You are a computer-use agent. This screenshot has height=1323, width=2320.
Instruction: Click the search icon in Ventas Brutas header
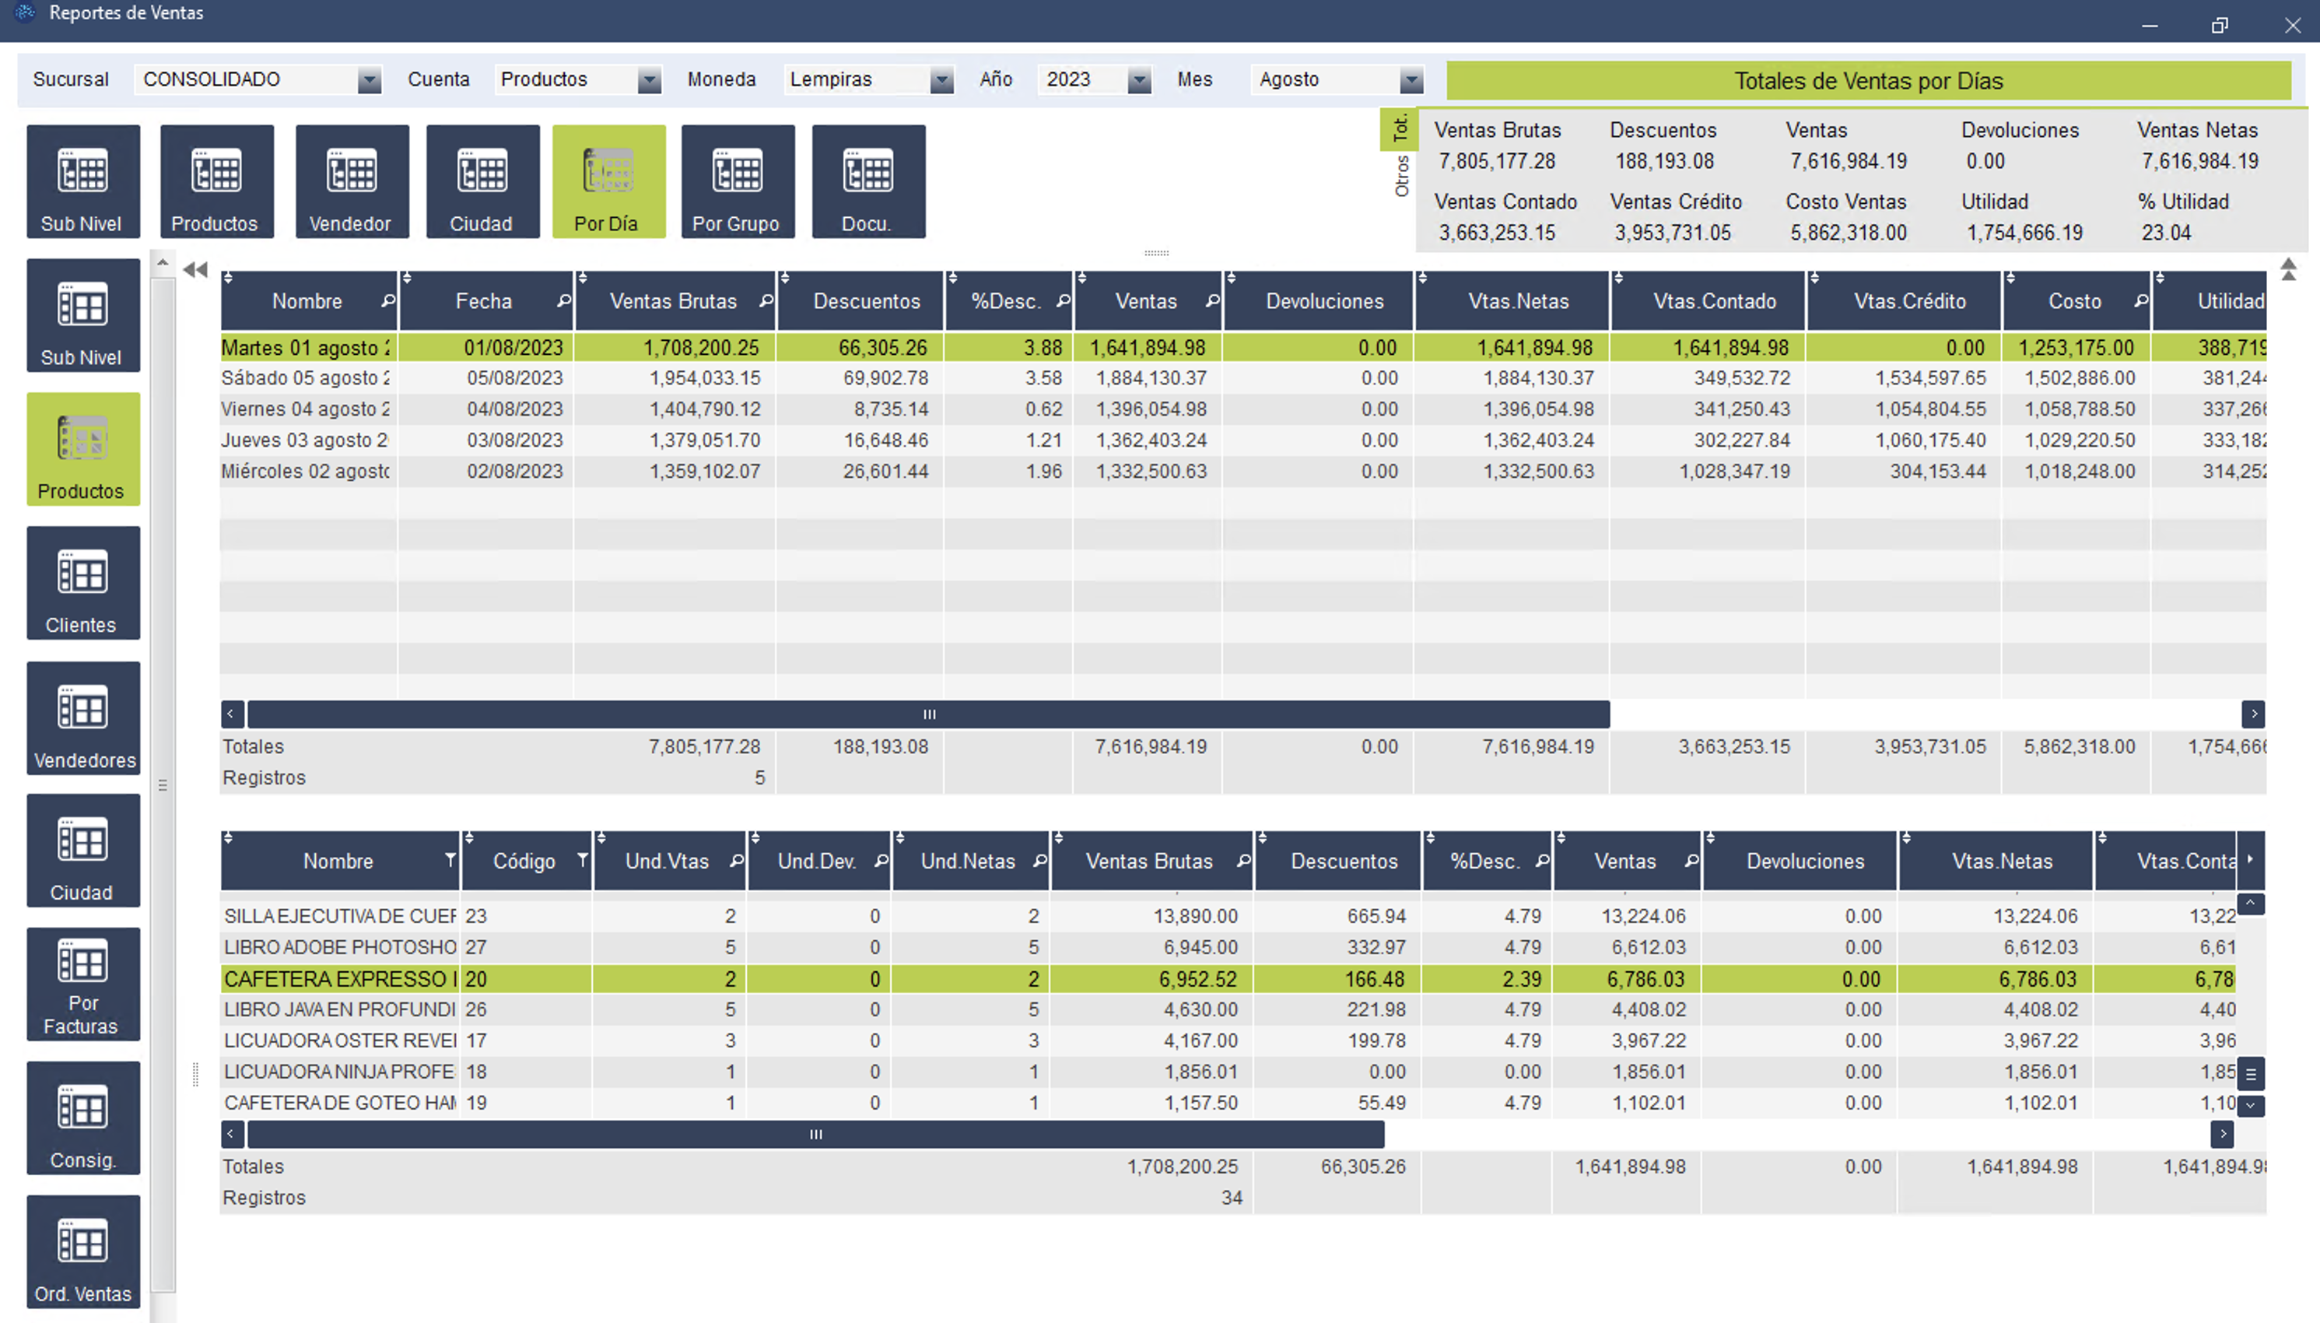(x=766, y=300)
